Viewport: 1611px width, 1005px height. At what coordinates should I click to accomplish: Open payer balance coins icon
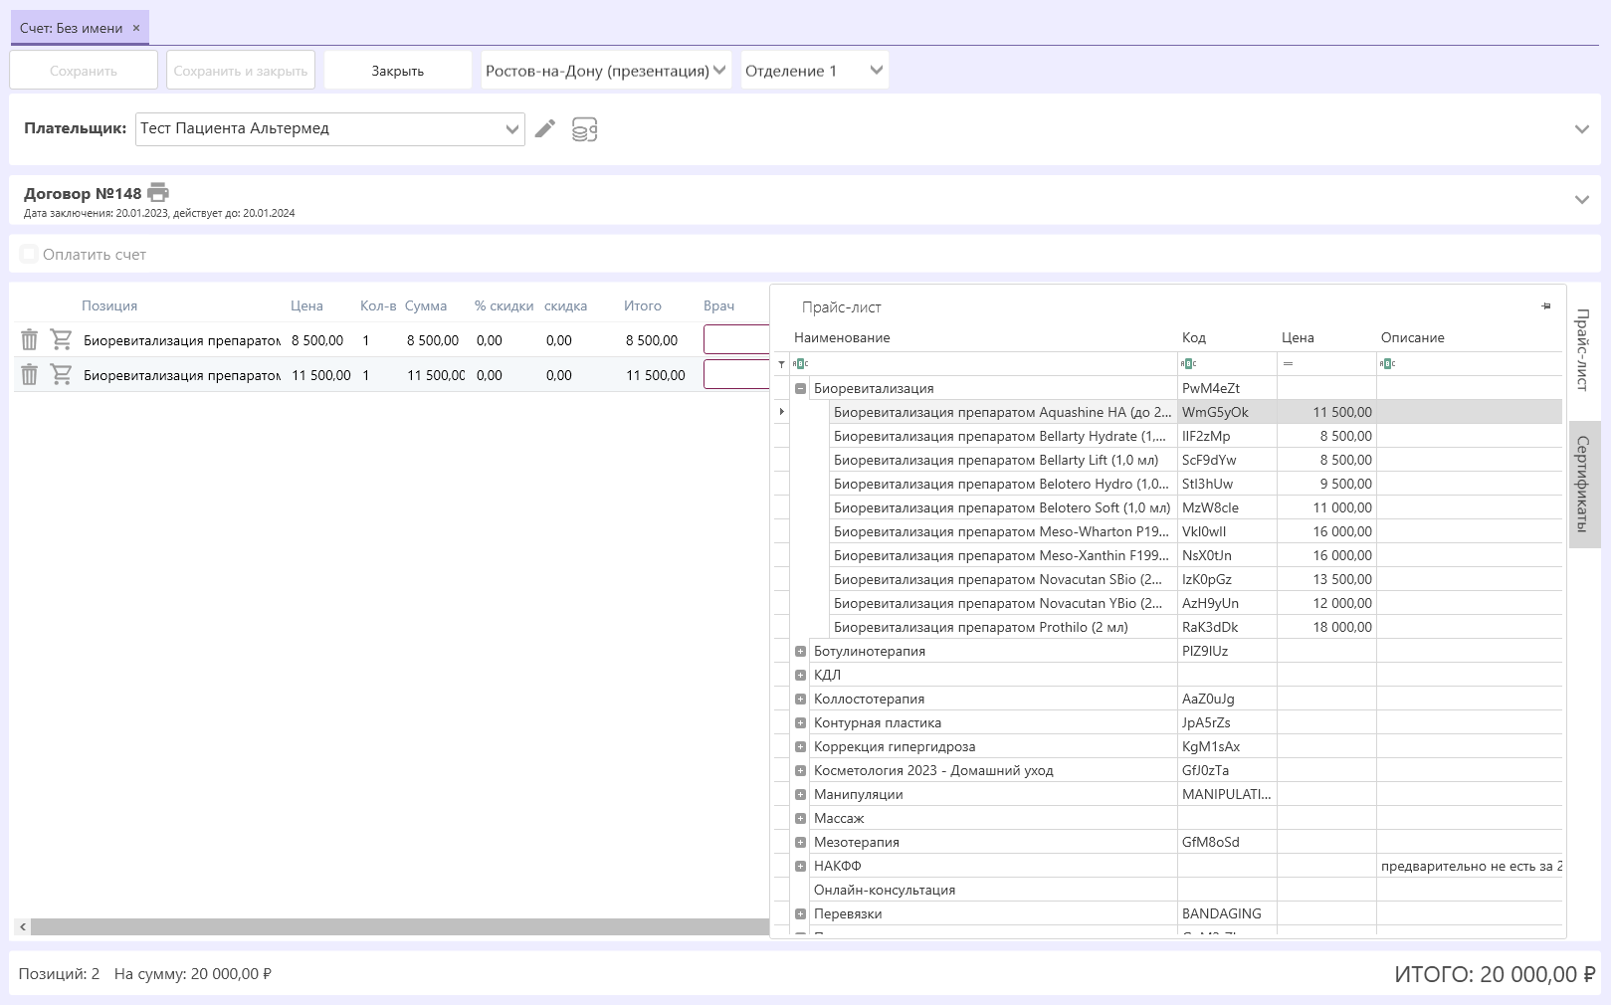click(x=584, y=129)
